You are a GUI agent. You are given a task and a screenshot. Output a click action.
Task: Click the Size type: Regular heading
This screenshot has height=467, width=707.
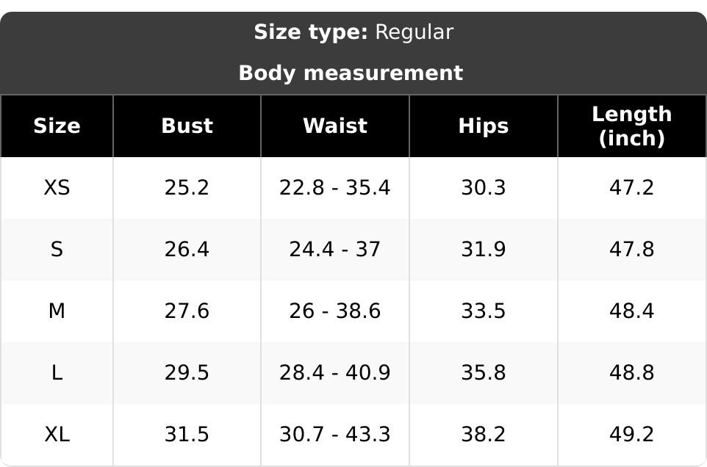click(353, 32)
